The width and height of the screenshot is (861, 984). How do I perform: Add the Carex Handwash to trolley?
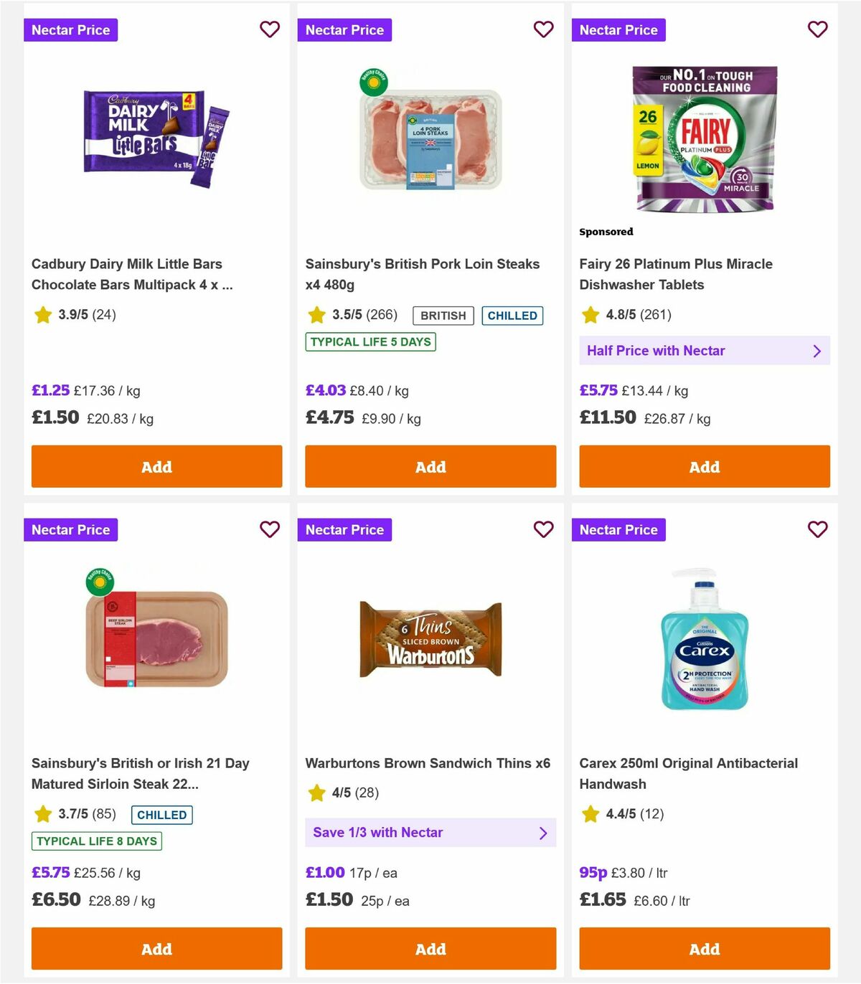point(705,948)
